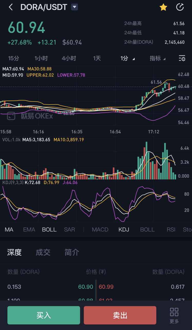The height and width of the screenshot is (330, 192).
Task: Select the 15分 timeframe
Action: point(14,58)
